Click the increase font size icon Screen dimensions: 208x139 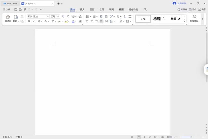click(x=63, y=16)
